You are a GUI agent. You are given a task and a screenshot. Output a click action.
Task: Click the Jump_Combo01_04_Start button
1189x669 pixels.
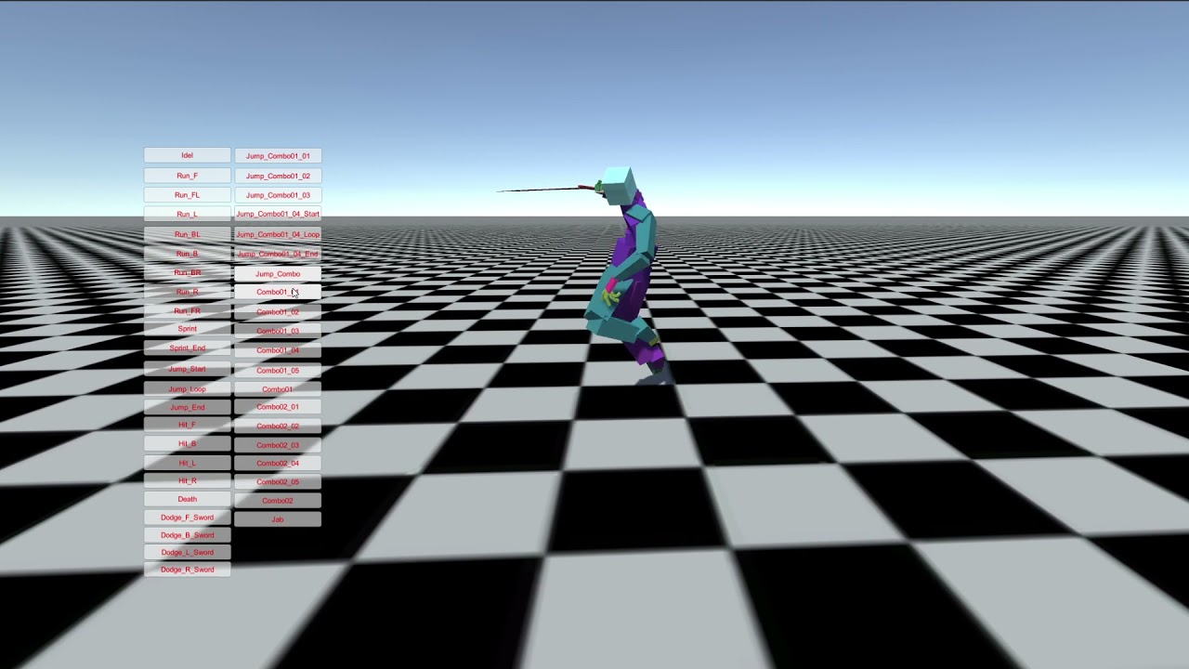[278, 215]
